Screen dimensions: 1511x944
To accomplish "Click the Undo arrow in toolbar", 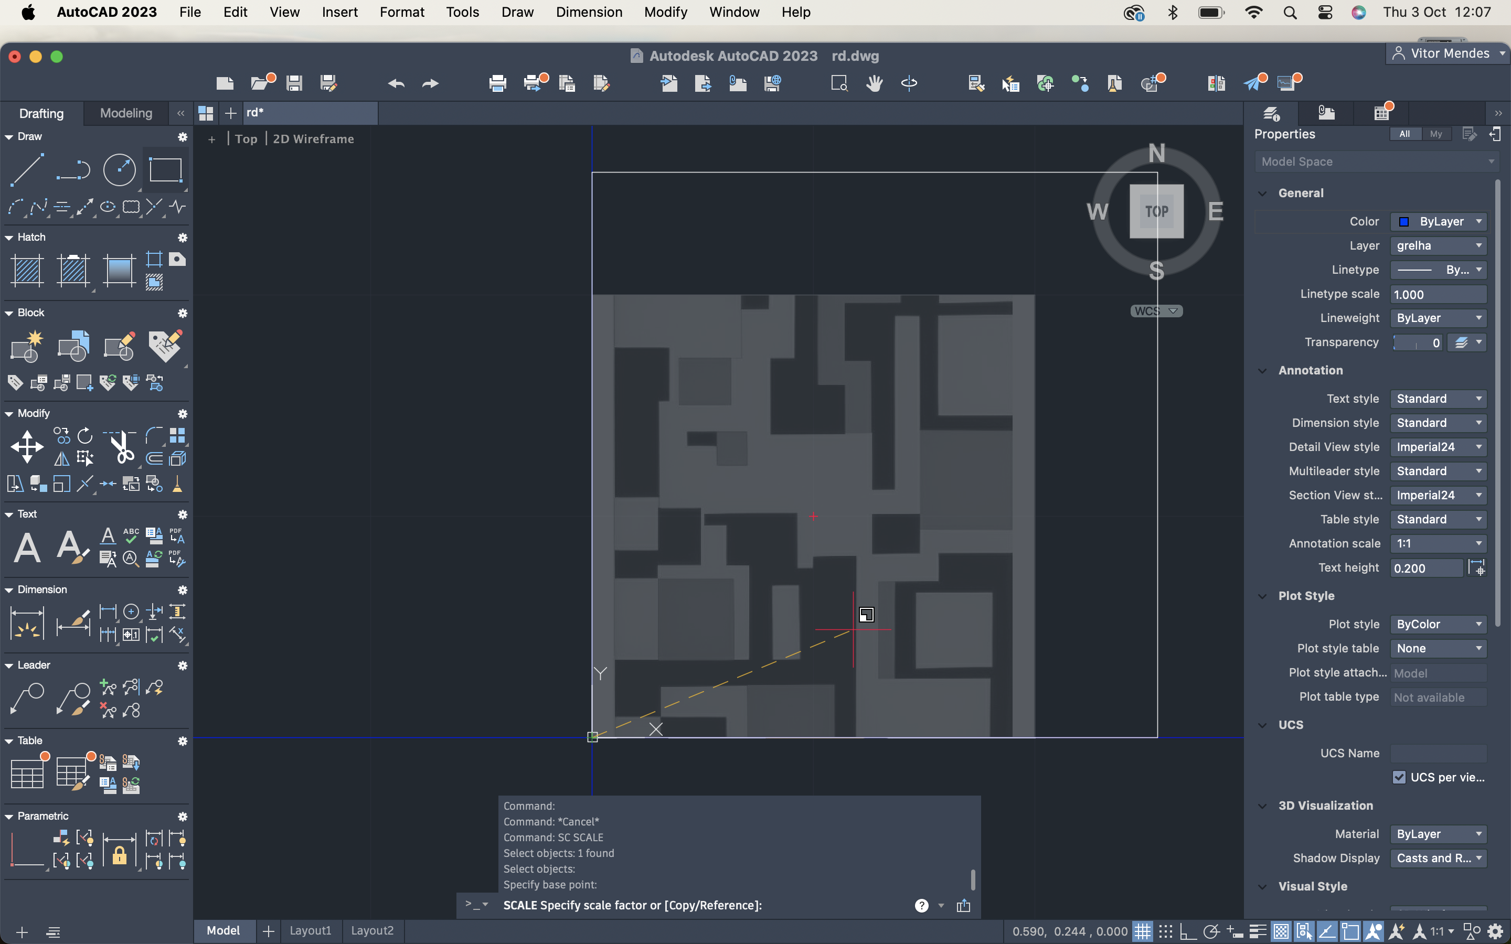I will point(396,83).
